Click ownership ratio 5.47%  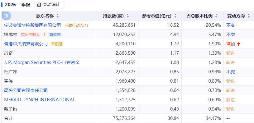(x=215, y=34)
